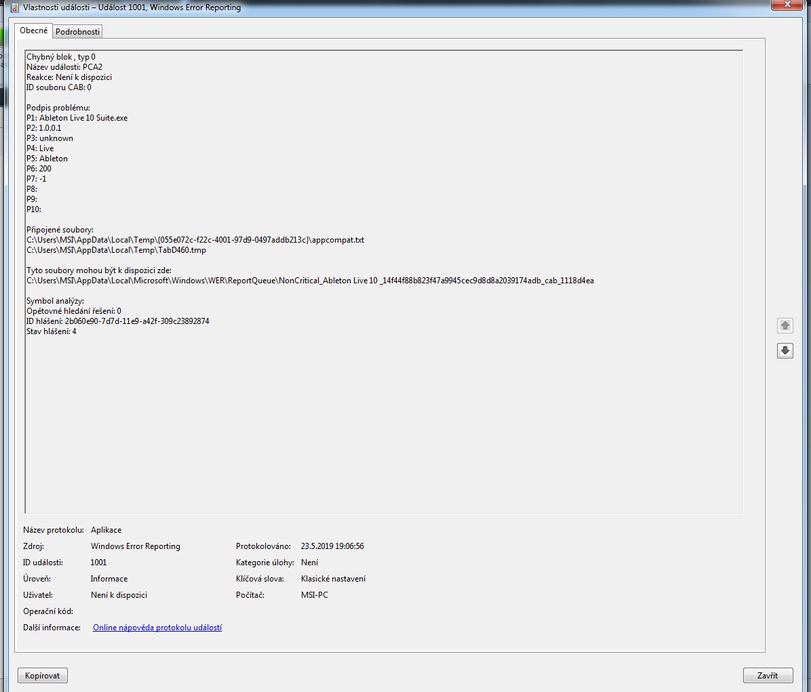
Task: Go to previous event with up arrow
Action: pos(785,325)
